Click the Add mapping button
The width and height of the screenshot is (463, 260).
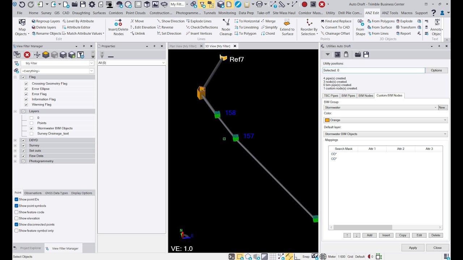point(369,235)
